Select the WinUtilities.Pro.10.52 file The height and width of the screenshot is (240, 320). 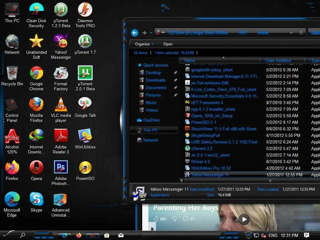211,168
